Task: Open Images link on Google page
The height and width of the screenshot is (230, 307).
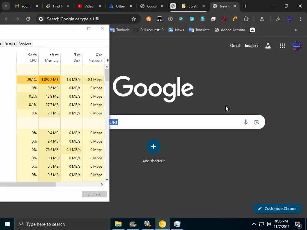Action: point(251,46)
